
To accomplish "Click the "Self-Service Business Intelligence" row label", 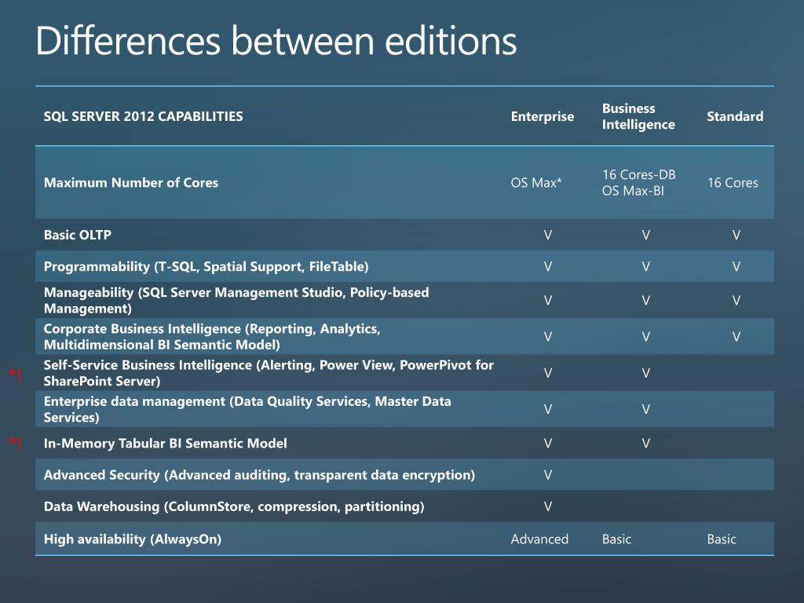I will point(269,373).
